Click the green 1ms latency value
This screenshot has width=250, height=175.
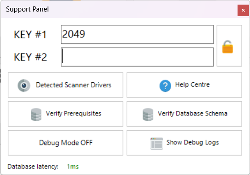tap(73, 167)
